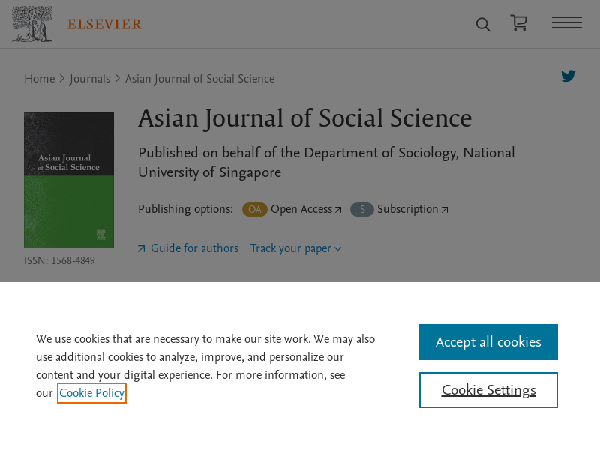
Task: Open the hamburger menu icon
Action: click(x=567, y=22)
